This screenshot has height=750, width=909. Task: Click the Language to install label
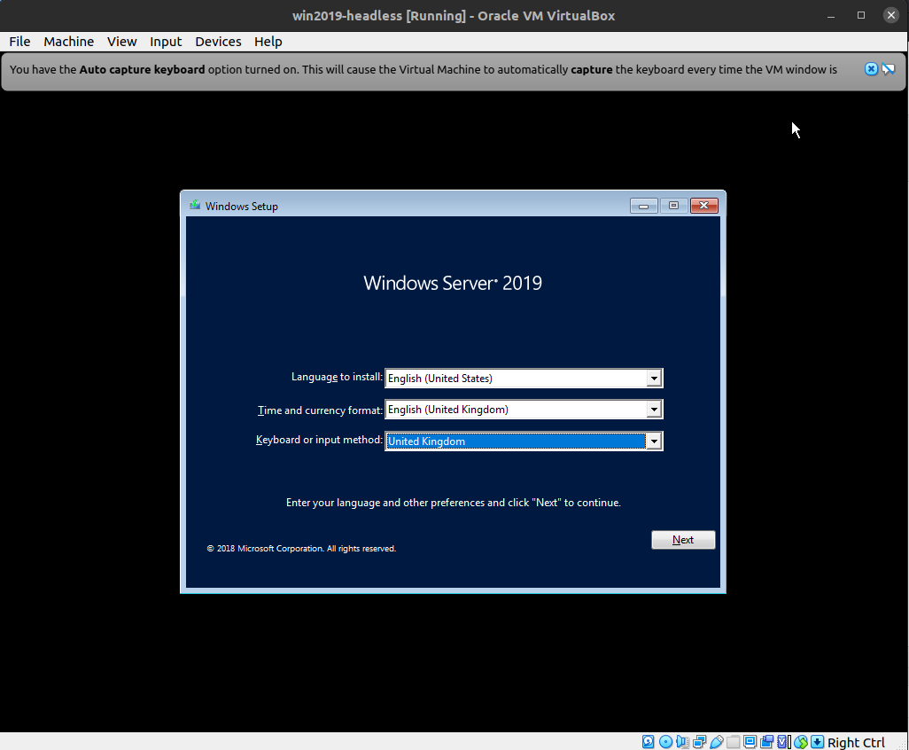[337, 377]
